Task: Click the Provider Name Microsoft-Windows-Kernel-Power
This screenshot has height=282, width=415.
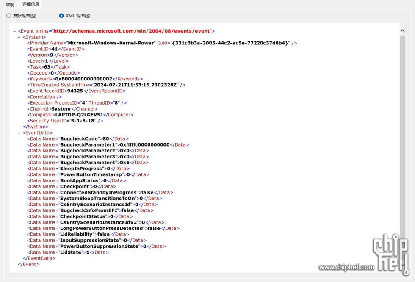Action: (111, 43)
